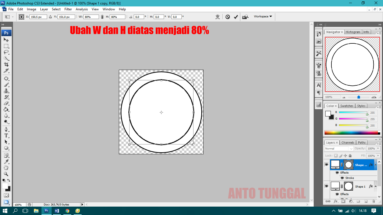The width and height of the screenshot is (383, 215).
Task: Hide Effects of Shape 1 copy layer
Action: point(337,172)
